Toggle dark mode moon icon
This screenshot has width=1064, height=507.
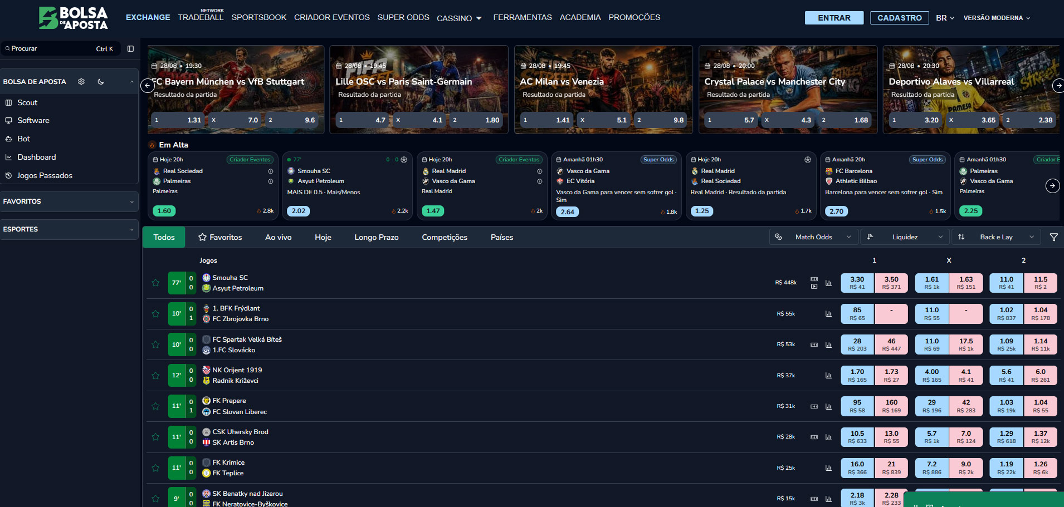coord(101,81)
